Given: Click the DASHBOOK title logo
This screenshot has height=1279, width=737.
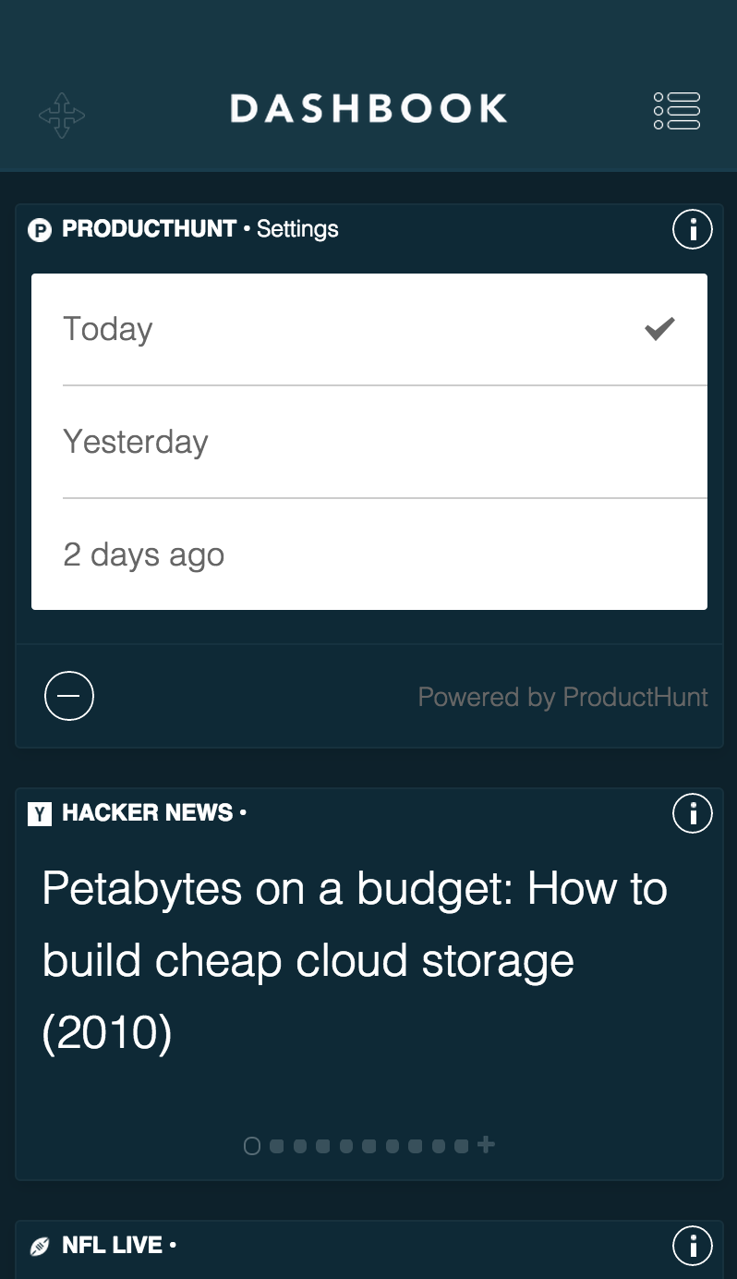Looking at the screenshot, I should [x=368, y=109].
